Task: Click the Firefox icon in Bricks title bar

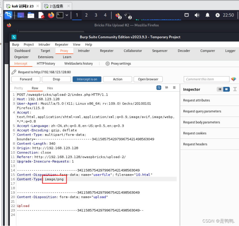Action: coord(9,25)
